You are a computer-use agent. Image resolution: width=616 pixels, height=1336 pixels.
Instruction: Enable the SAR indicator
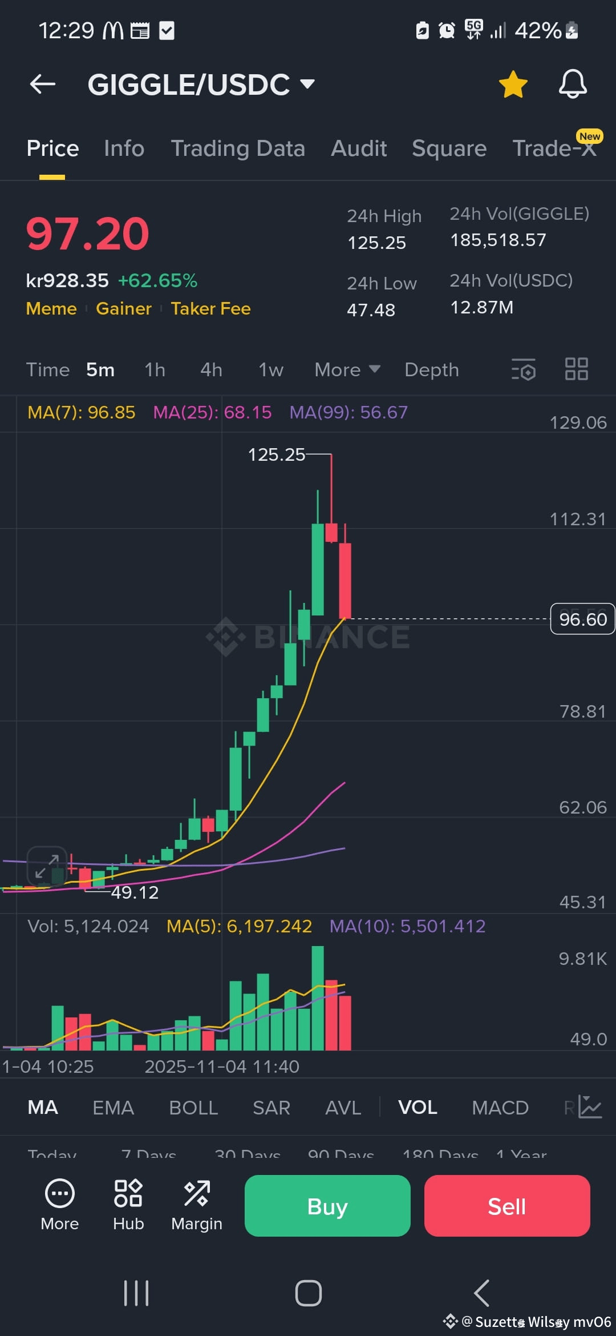pos(271,1108)
